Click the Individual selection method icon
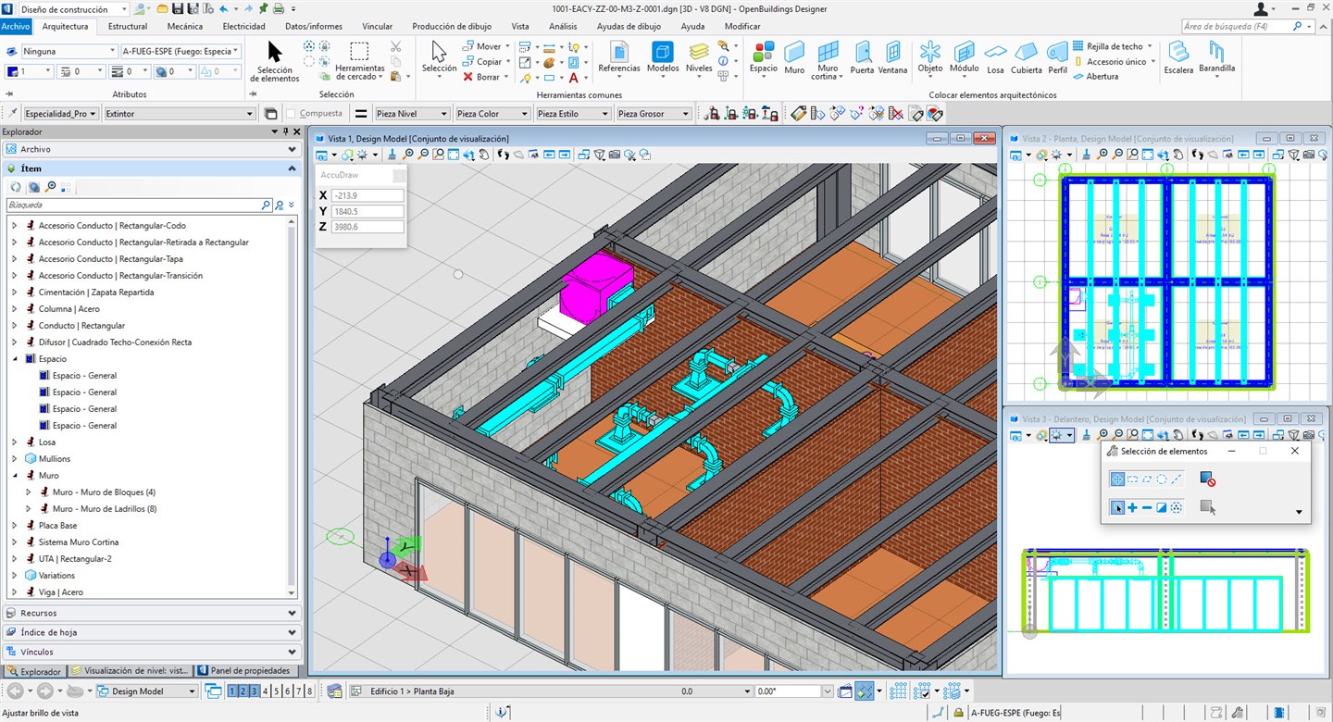The height and width of the screenshot is (722, 1333). coord(1117,479)
